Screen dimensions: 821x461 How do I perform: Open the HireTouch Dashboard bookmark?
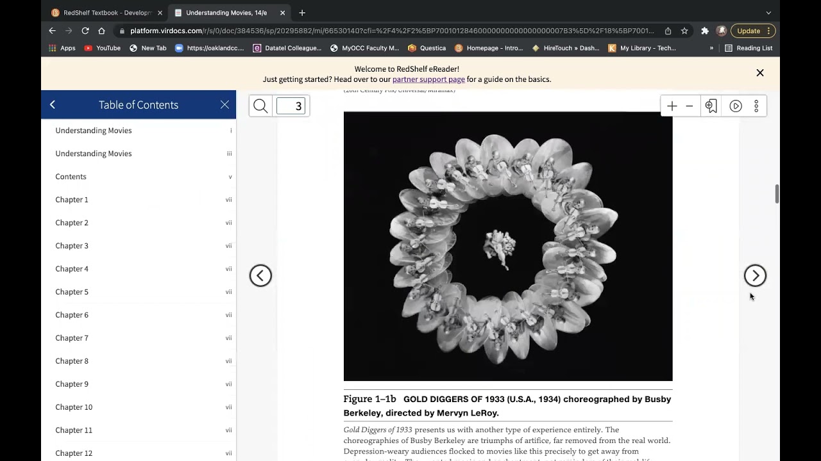(566, 48)
